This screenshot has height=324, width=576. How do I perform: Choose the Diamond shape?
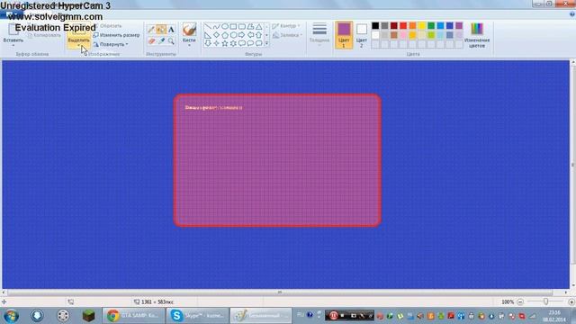(x=216, y=35)
